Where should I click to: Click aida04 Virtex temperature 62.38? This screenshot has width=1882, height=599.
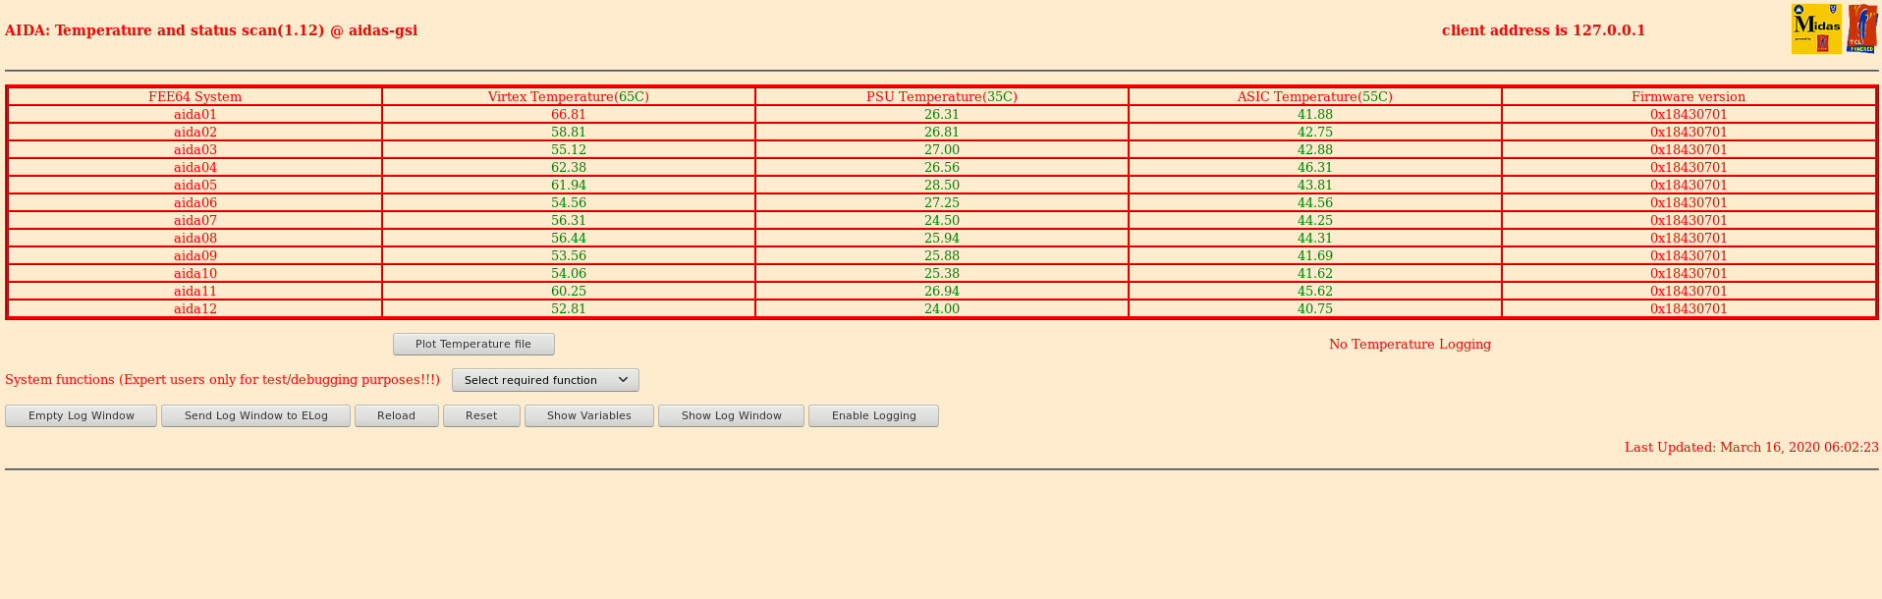pyautogui.click(x=569, y=168)
